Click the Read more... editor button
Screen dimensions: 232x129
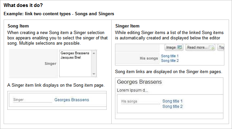pyautogui.click(x=200, y=47)
